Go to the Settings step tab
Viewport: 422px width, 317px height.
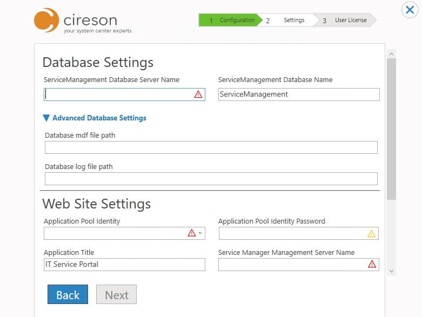tap(289, 21)
